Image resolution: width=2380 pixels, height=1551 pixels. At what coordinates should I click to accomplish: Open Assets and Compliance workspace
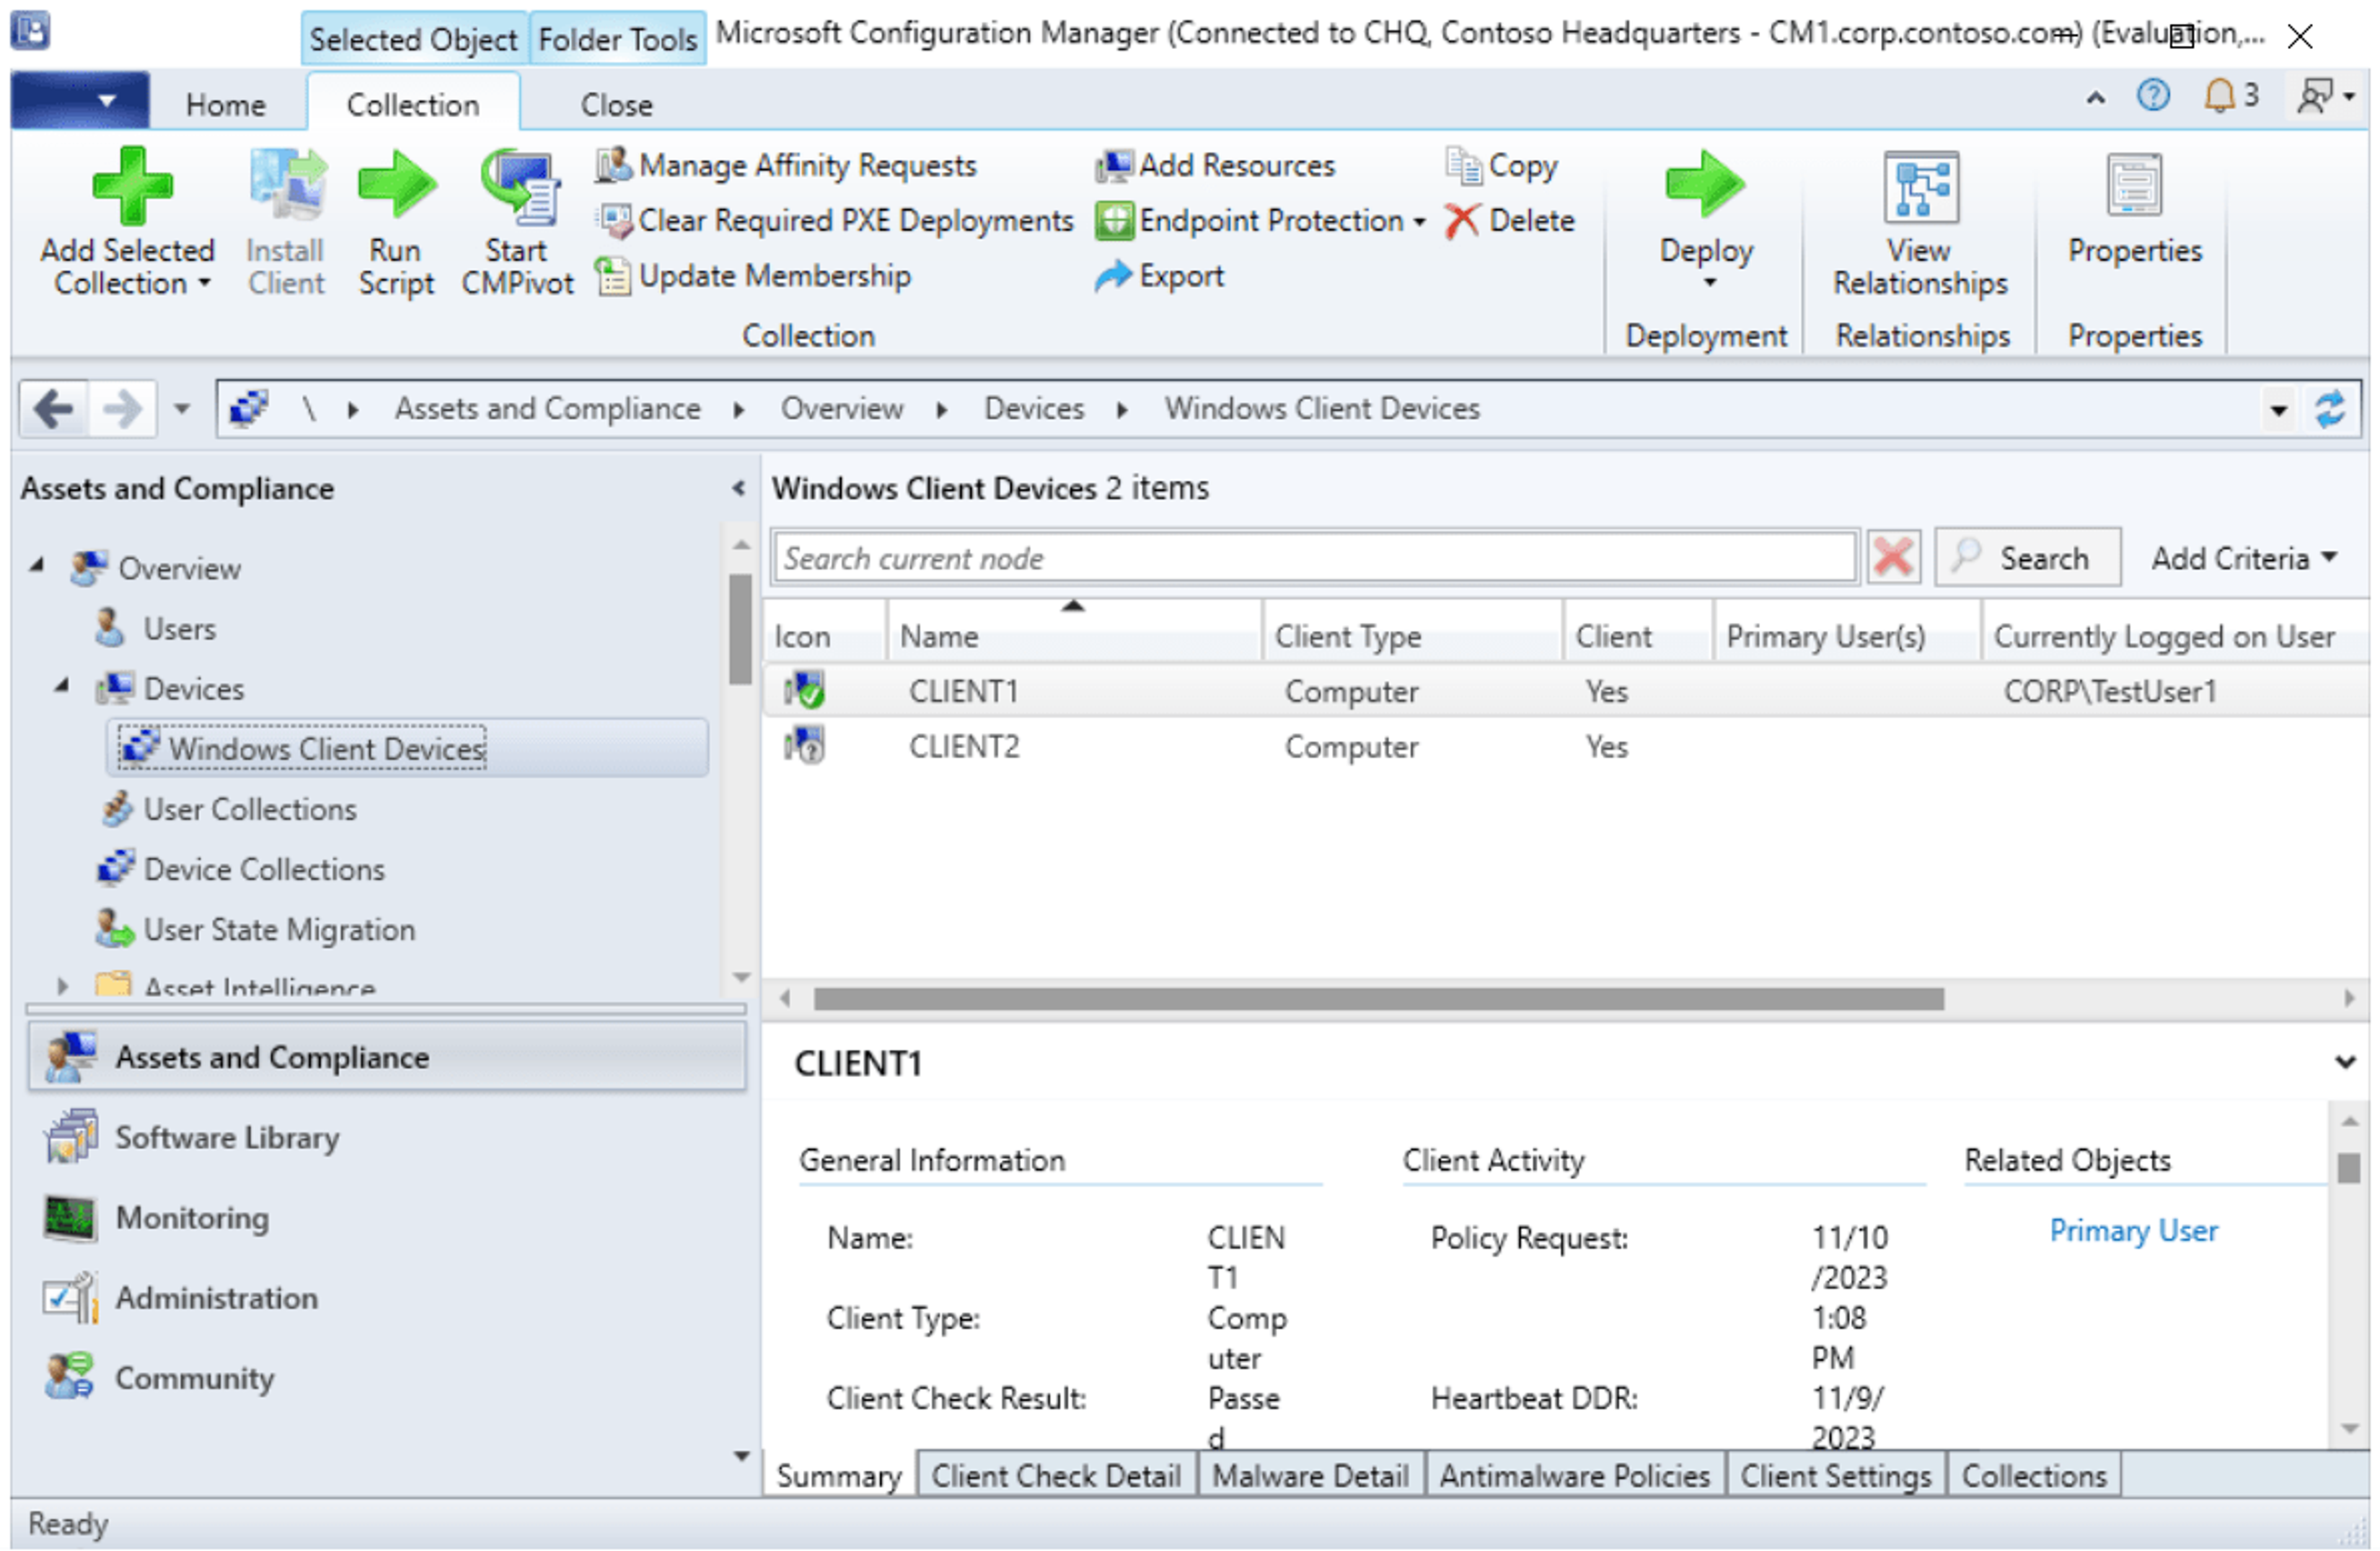coord(388,1058)
